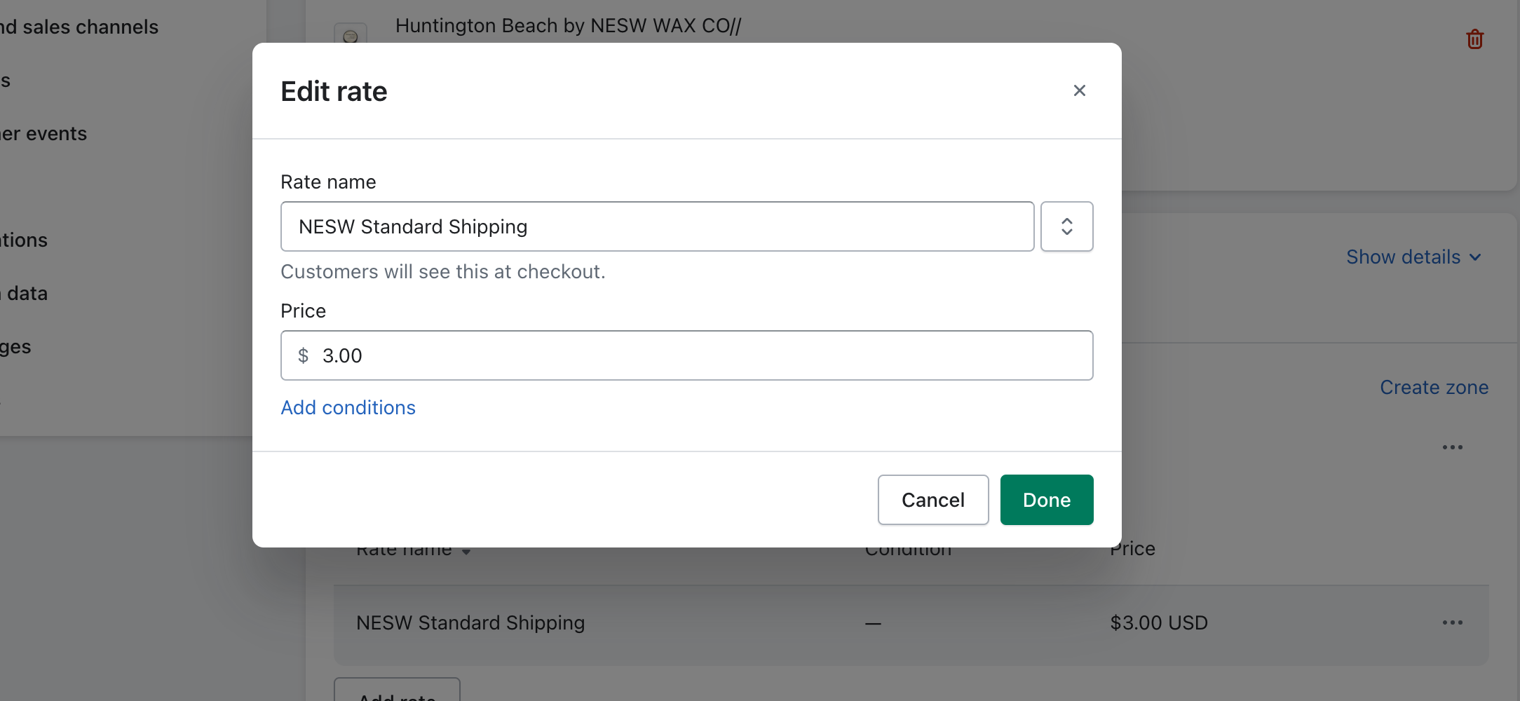This screenshot has height=701, width=1520.
Task: Click the Huntington Beach product thumbnail
Action: click(x=351, y=34)
